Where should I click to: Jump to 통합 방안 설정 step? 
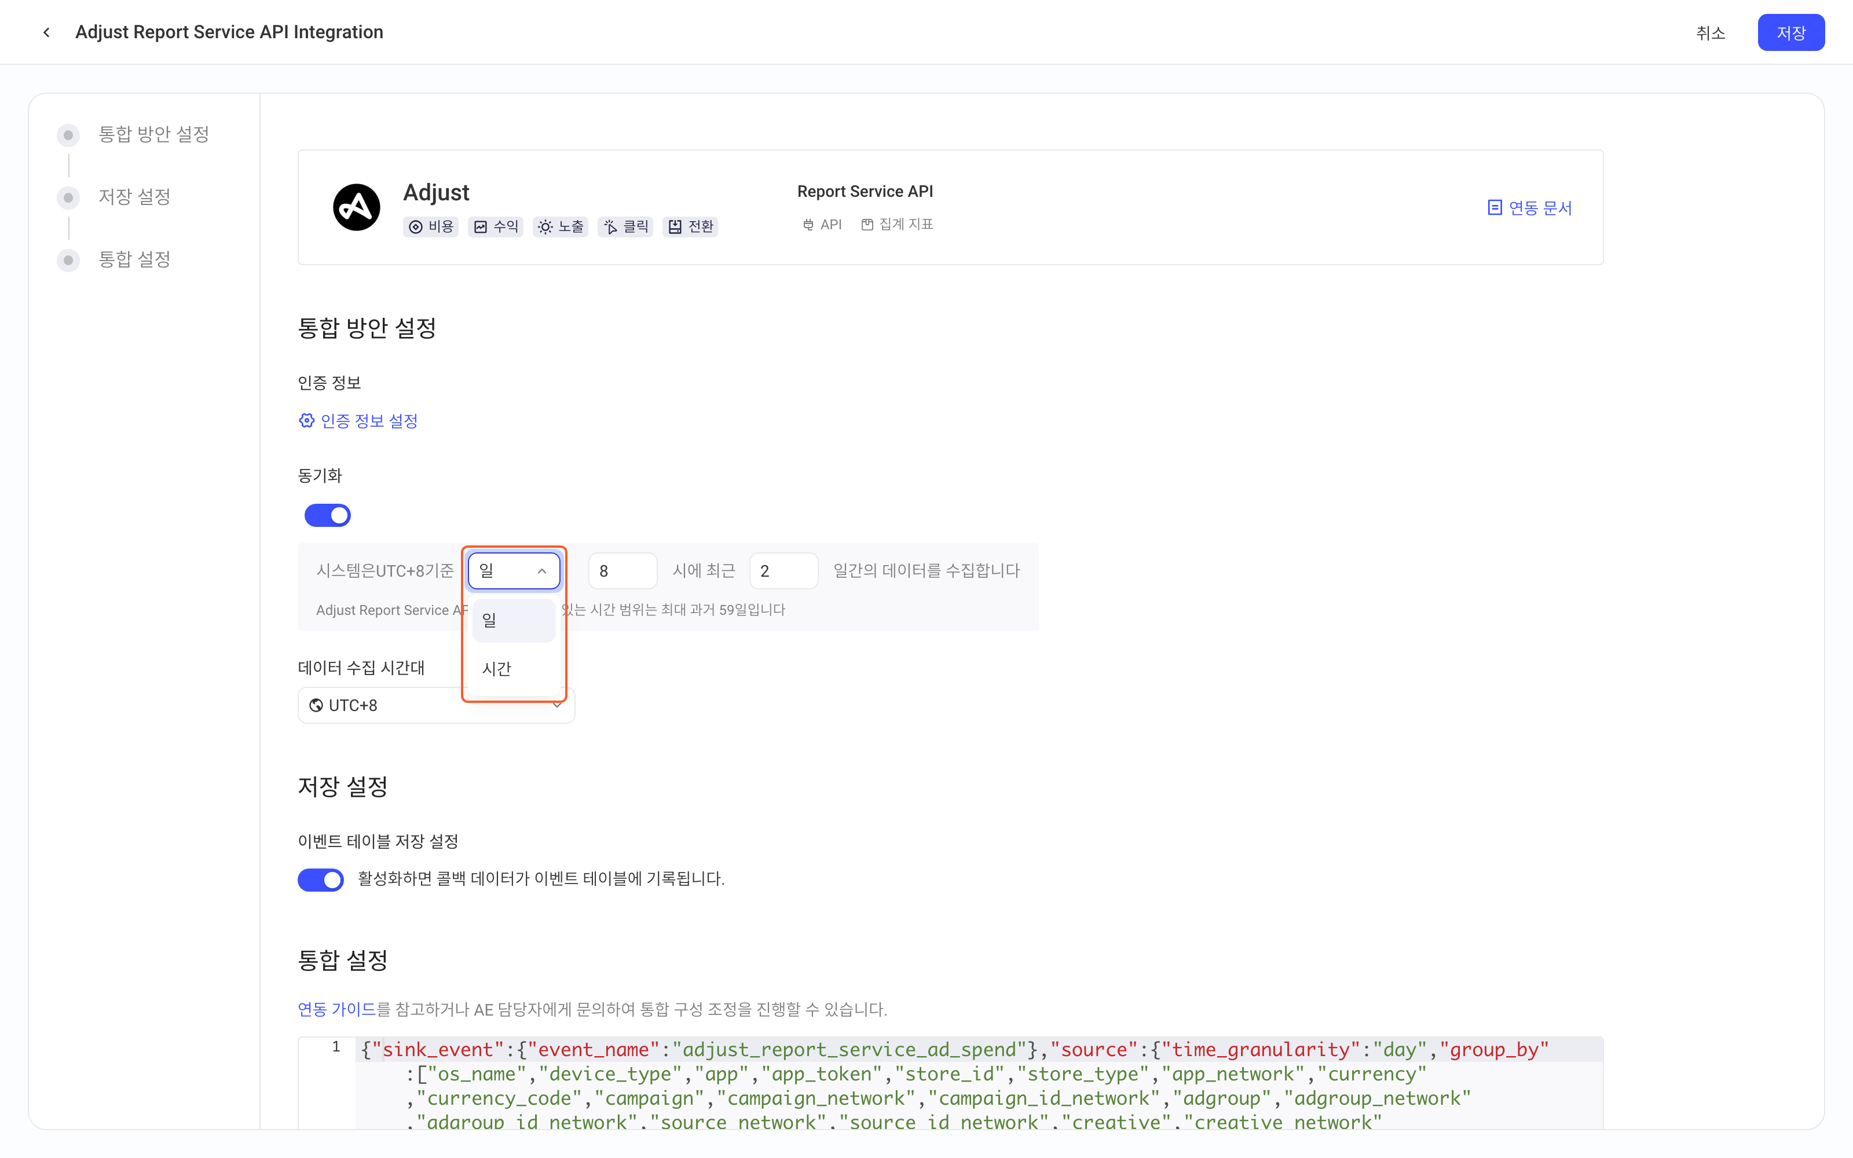click(153, 134)
